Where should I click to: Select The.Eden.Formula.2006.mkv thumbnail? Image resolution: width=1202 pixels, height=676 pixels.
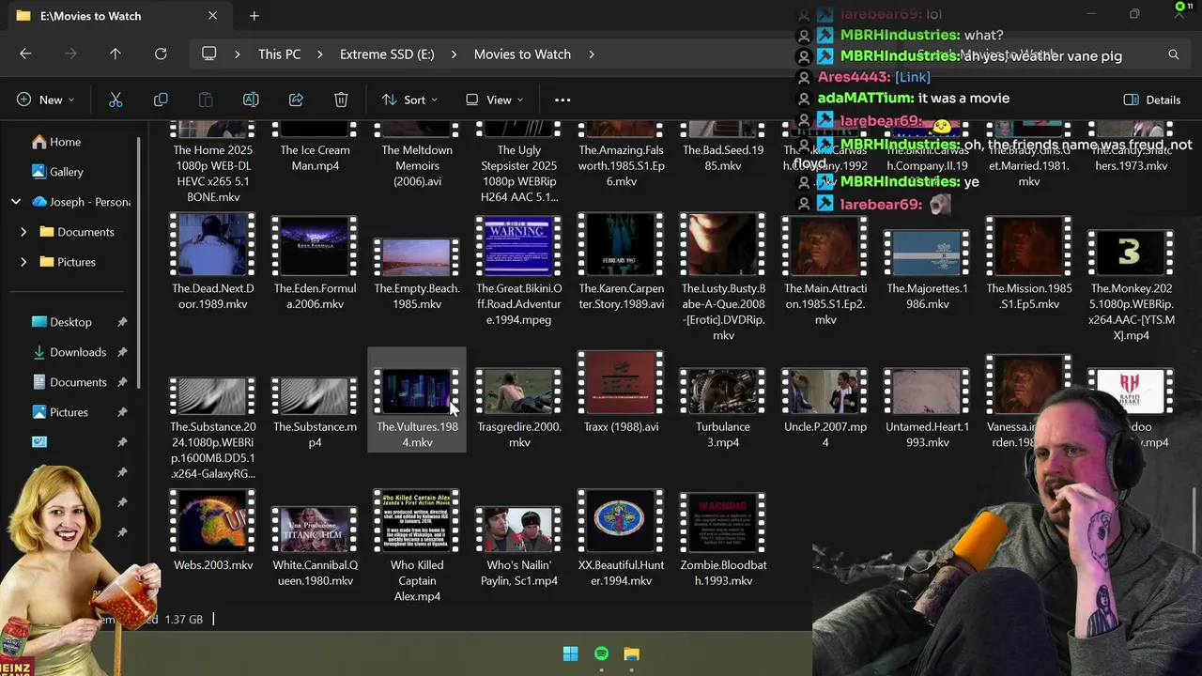(315, 247)
